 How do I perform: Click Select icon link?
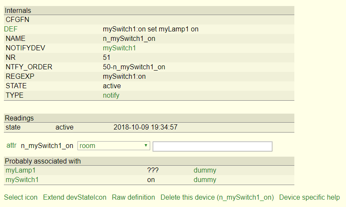pyautogui.click(x=21, y=197)
